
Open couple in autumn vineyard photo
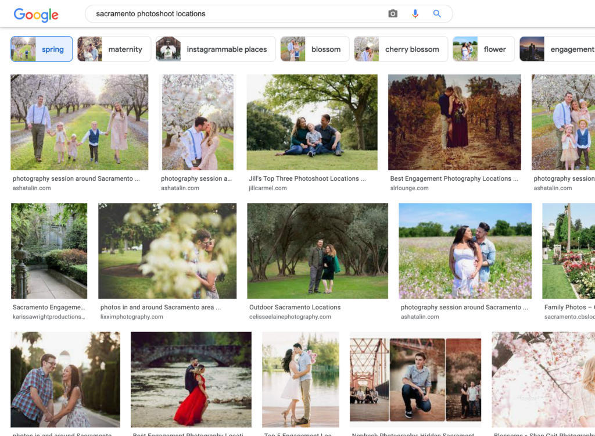tap(454, 122)
